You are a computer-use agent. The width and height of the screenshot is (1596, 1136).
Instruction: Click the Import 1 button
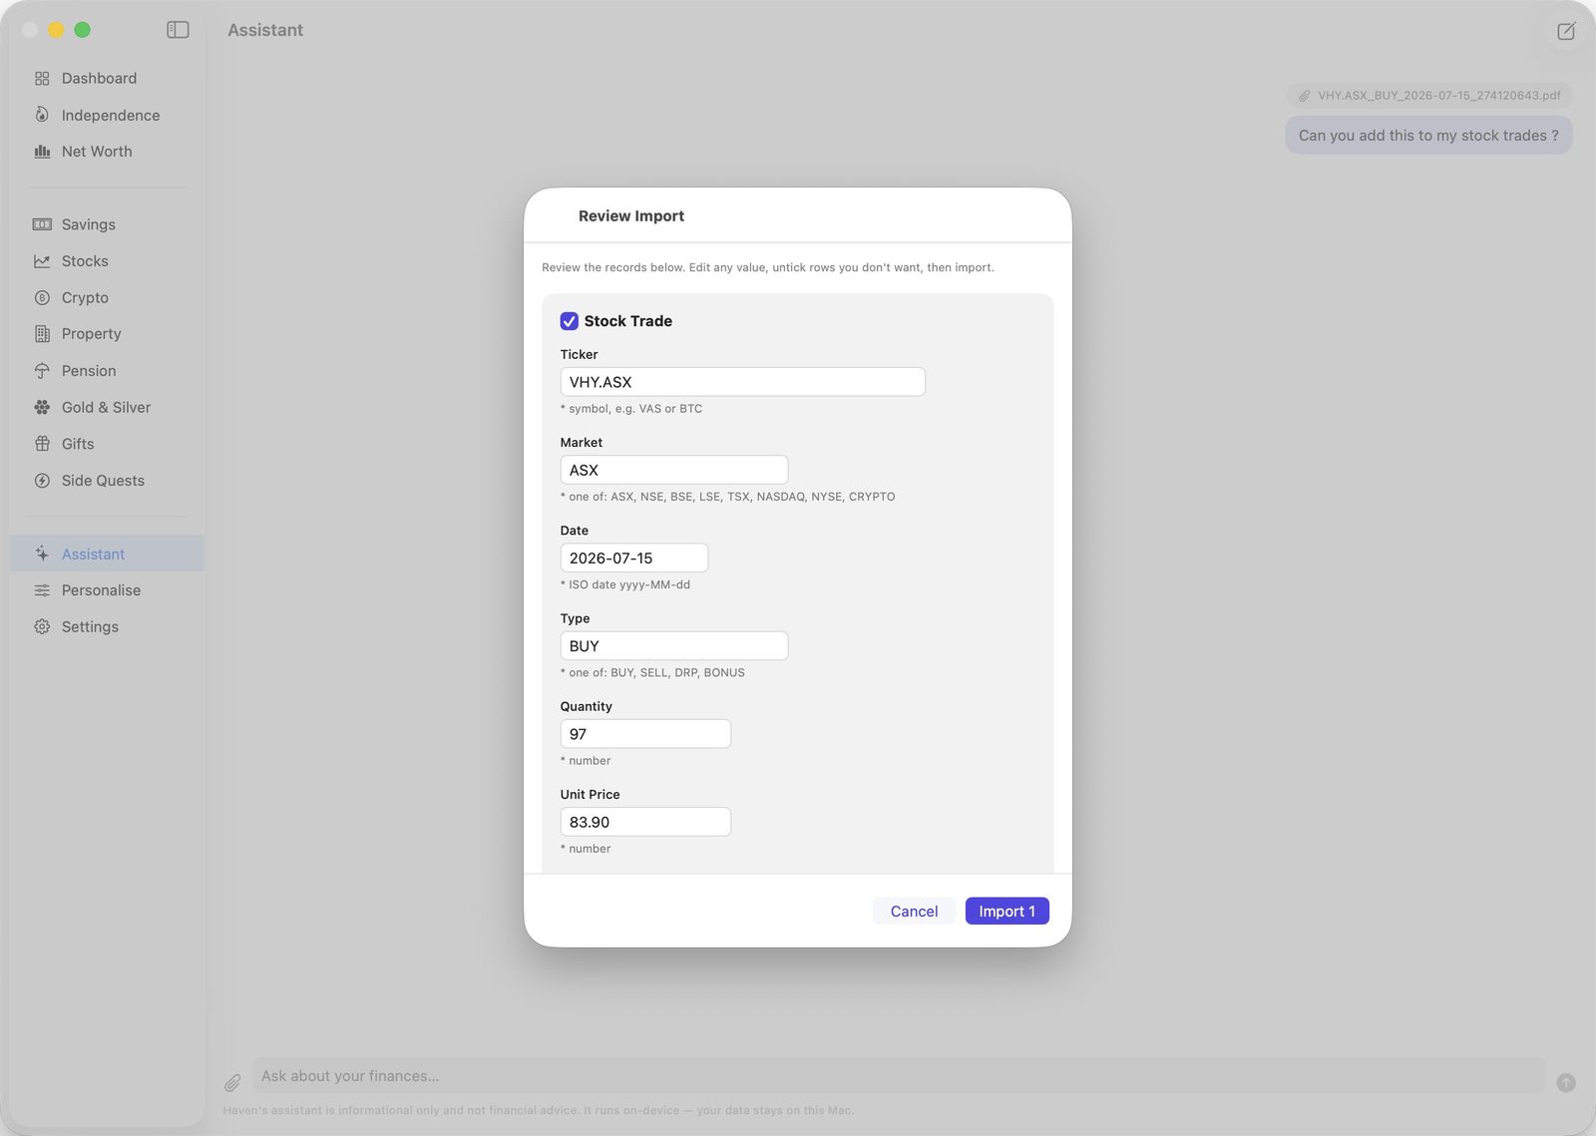click(x=1006, y=911)
